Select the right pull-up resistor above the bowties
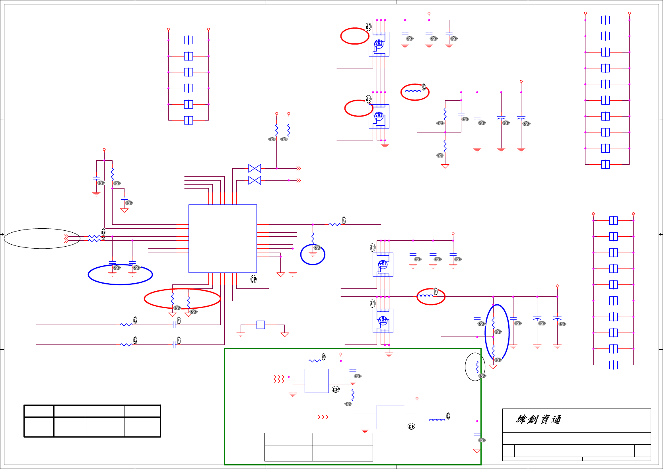 point(289,130)
